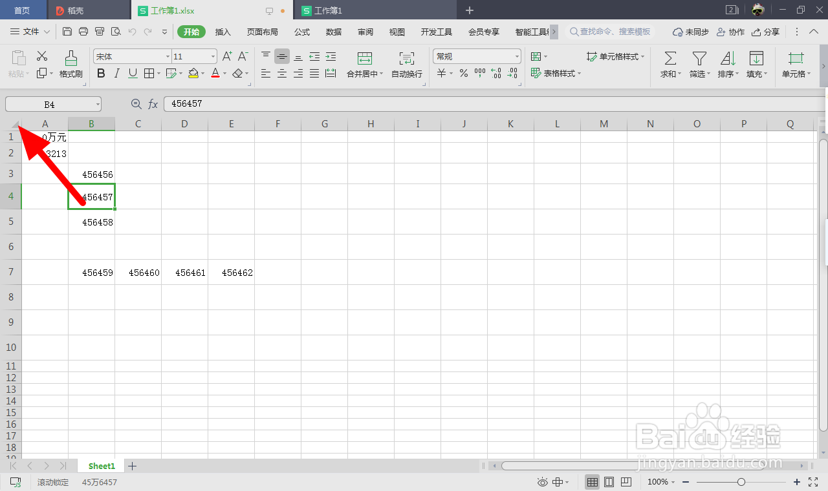Click the increase indent icon
This screenshot has height=491, width=828.
tap(331, 57)
